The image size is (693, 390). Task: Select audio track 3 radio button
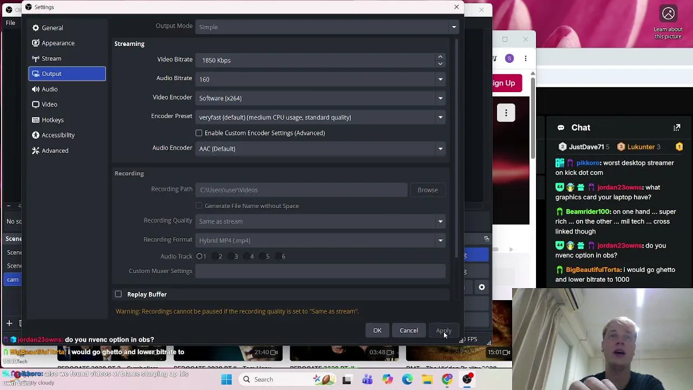pos(231,256)
